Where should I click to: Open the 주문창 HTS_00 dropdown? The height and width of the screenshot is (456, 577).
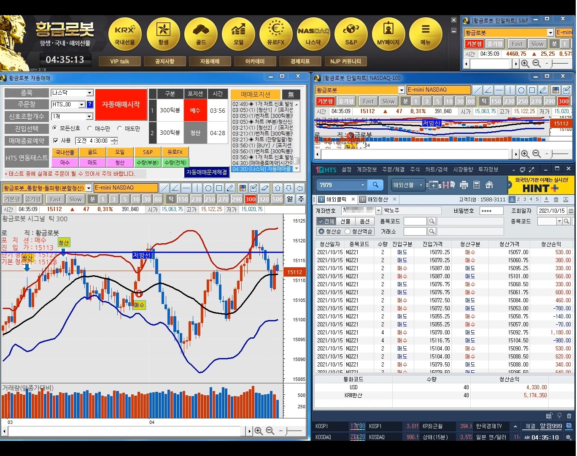tap(81, 104)
